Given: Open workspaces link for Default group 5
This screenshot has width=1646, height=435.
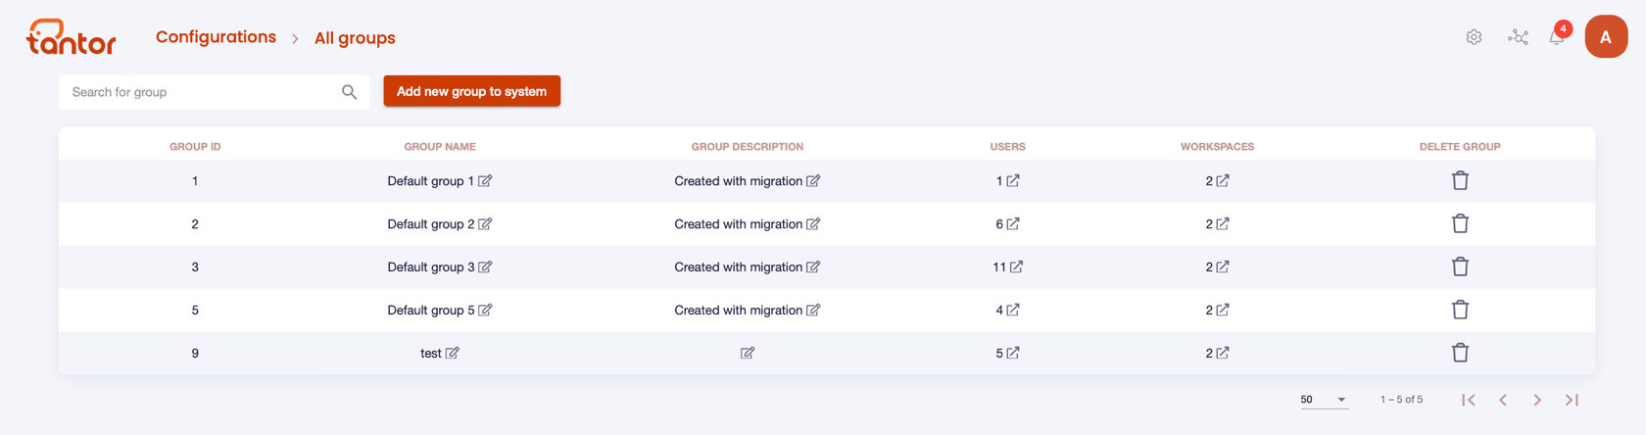Looking at the screenshot, I should click(1222, 310).
